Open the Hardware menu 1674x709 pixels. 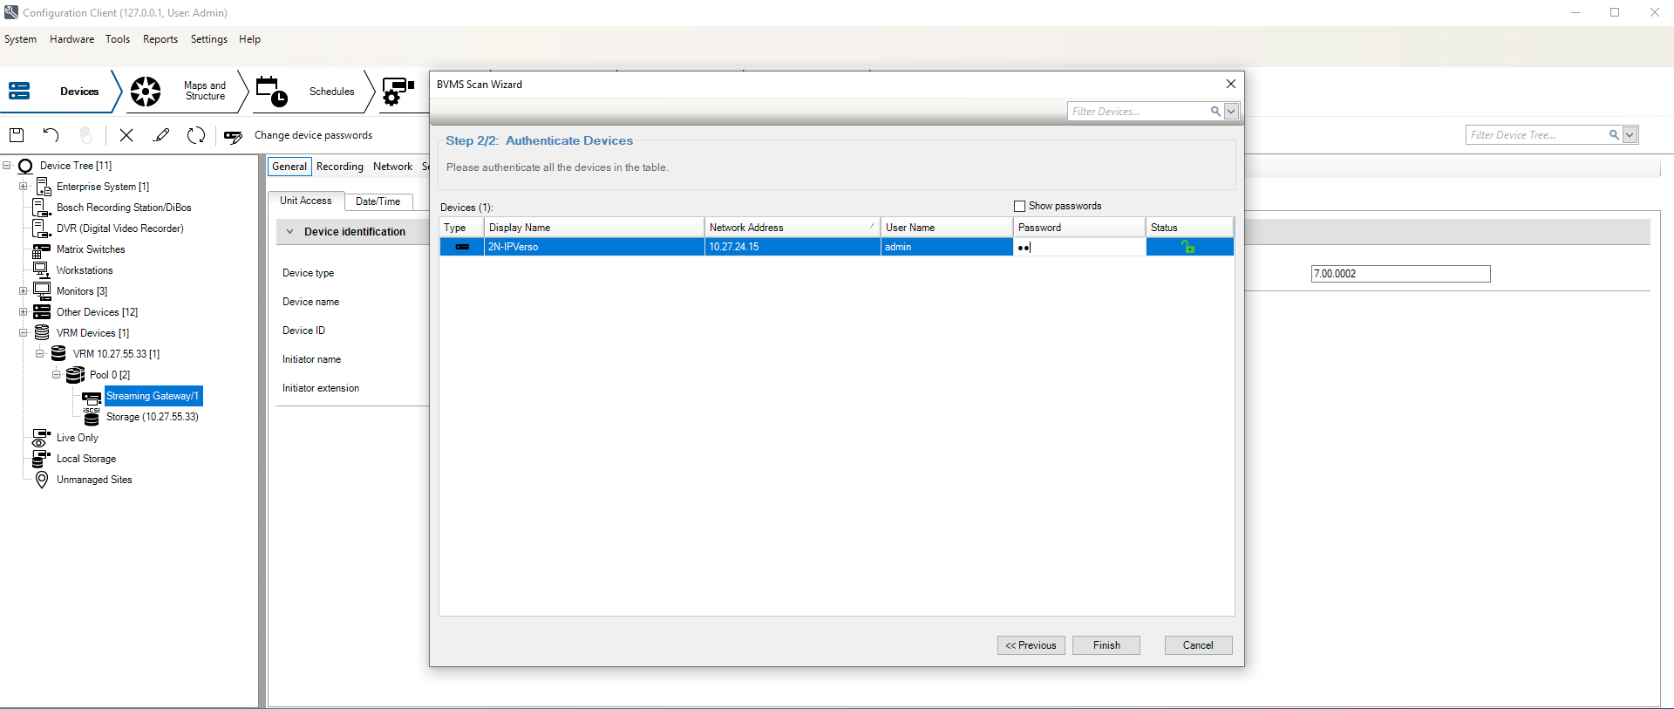71,39
